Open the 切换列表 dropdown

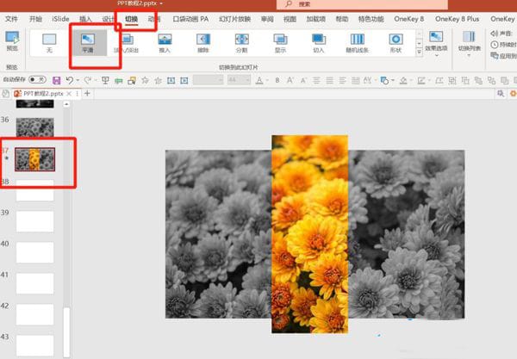(x=470, y=43)
